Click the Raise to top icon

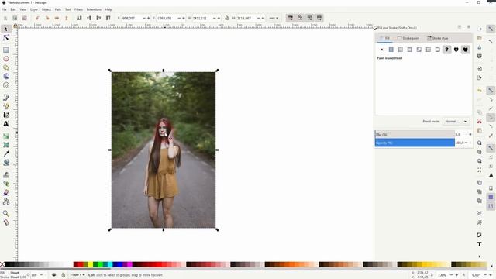pos(108,18)
